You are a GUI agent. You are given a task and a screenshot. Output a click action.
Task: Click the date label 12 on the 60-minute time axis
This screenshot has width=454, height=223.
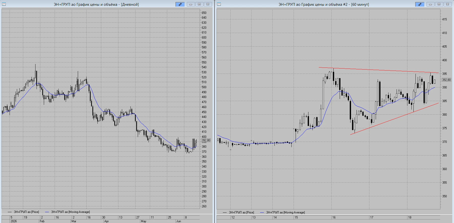click(x=233, y=217)
